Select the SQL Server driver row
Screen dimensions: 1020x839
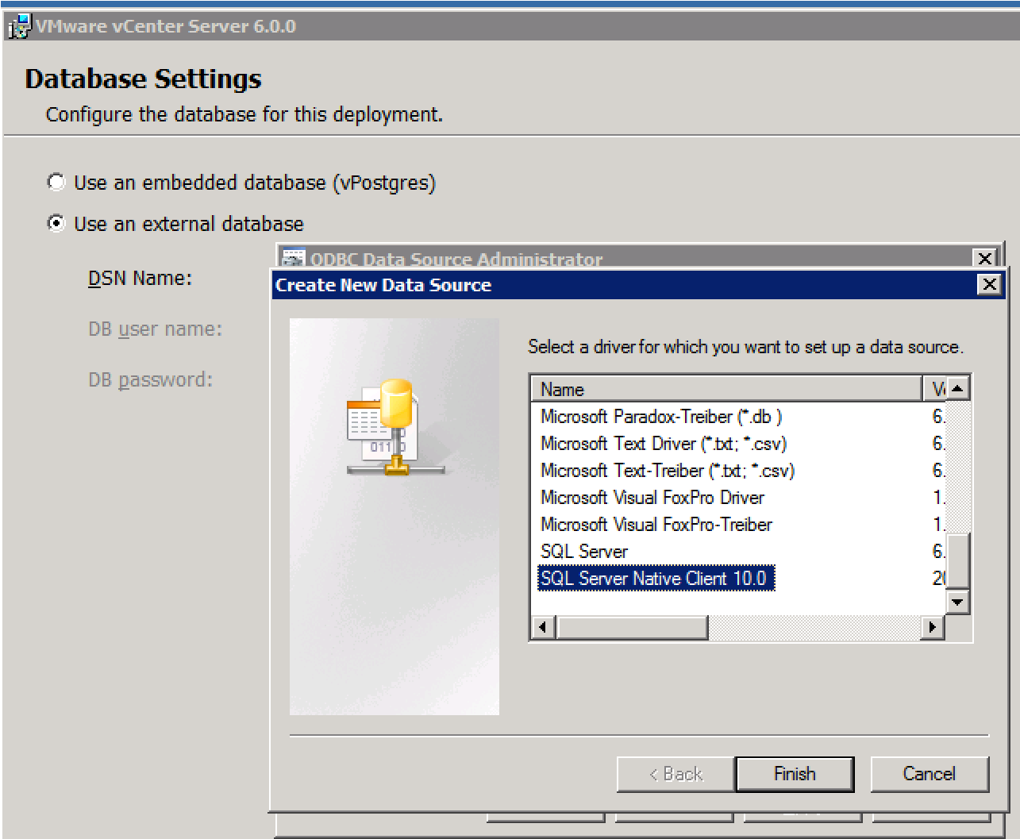[x=584, y=552]
